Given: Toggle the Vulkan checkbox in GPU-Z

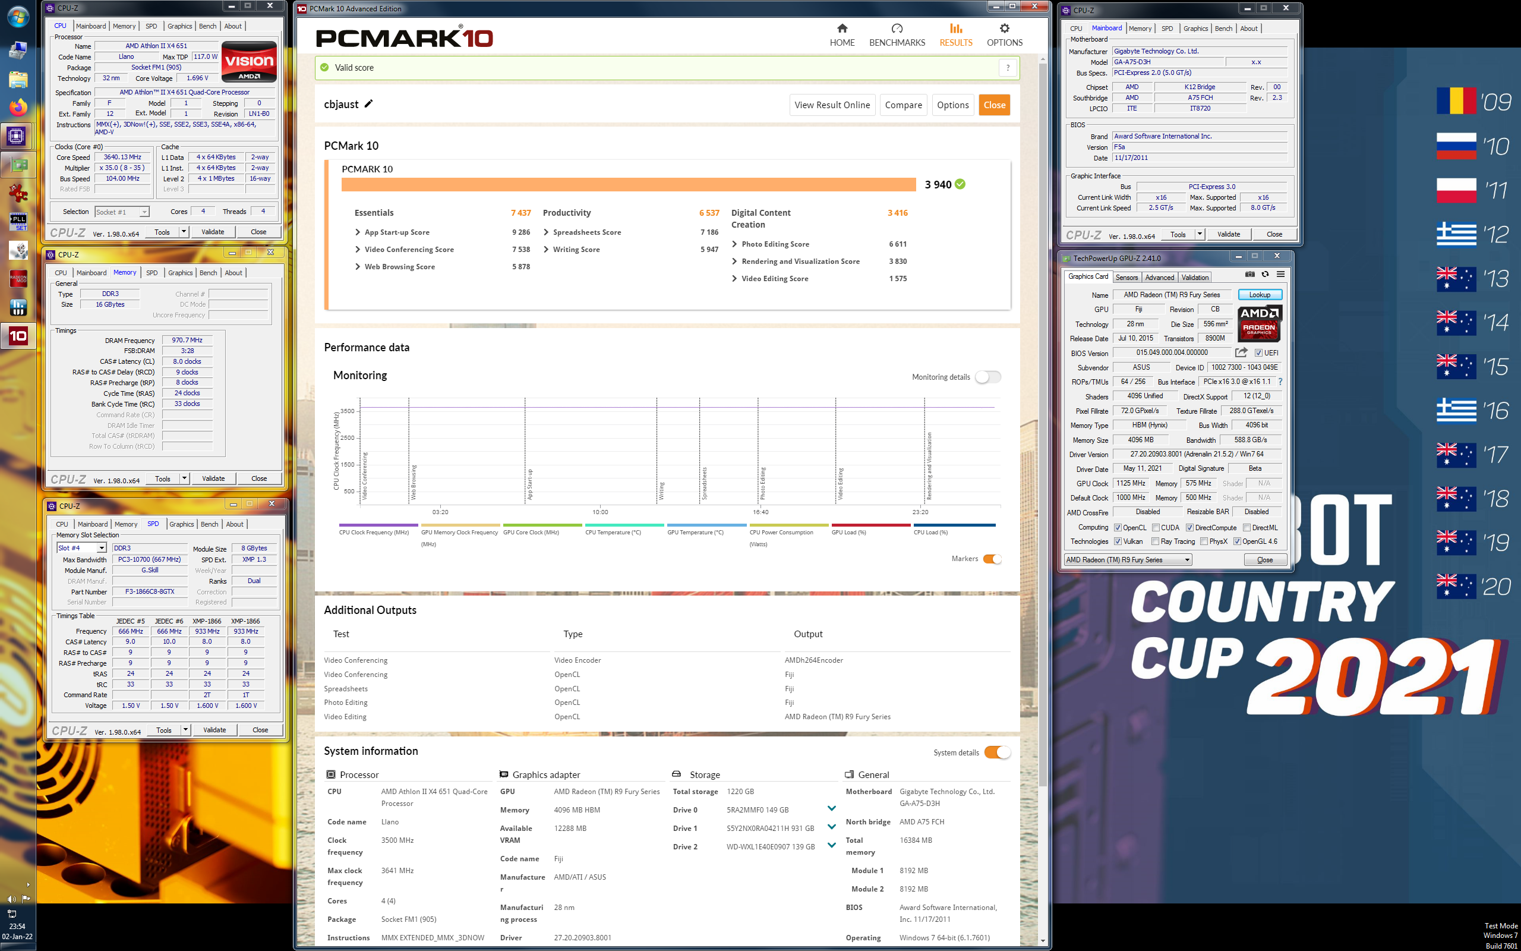Looking at the screenshot, I should [x=1118, y=541].
